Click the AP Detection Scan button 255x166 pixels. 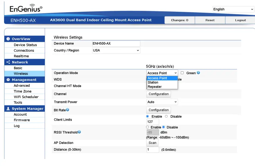click(x=152, y=143)
